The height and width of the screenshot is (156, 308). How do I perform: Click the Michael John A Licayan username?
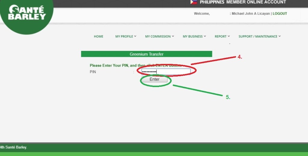(251, 14)
